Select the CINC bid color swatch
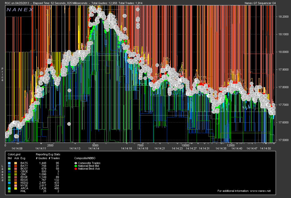 (9, 174)
